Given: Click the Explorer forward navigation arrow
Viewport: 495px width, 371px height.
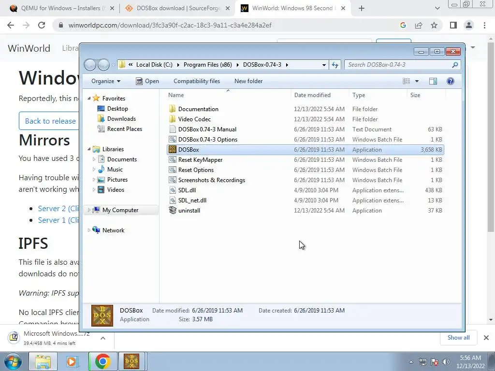Looking at the screenshot, I should tap(103, 65).
